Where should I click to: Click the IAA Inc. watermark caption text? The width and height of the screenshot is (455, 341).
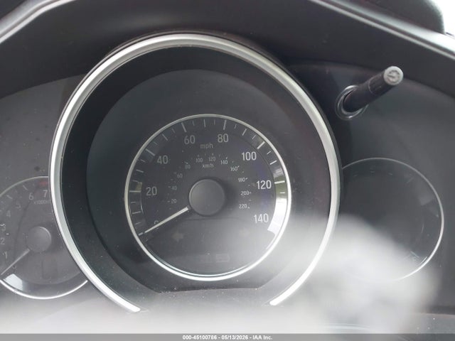(227, 337)
